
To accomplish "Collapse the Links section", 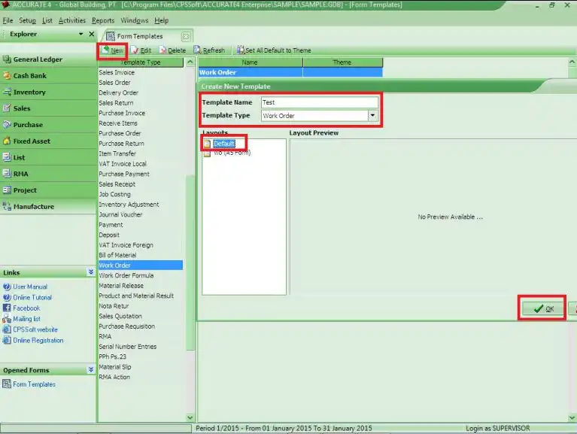I will click(x=91, y=272).
